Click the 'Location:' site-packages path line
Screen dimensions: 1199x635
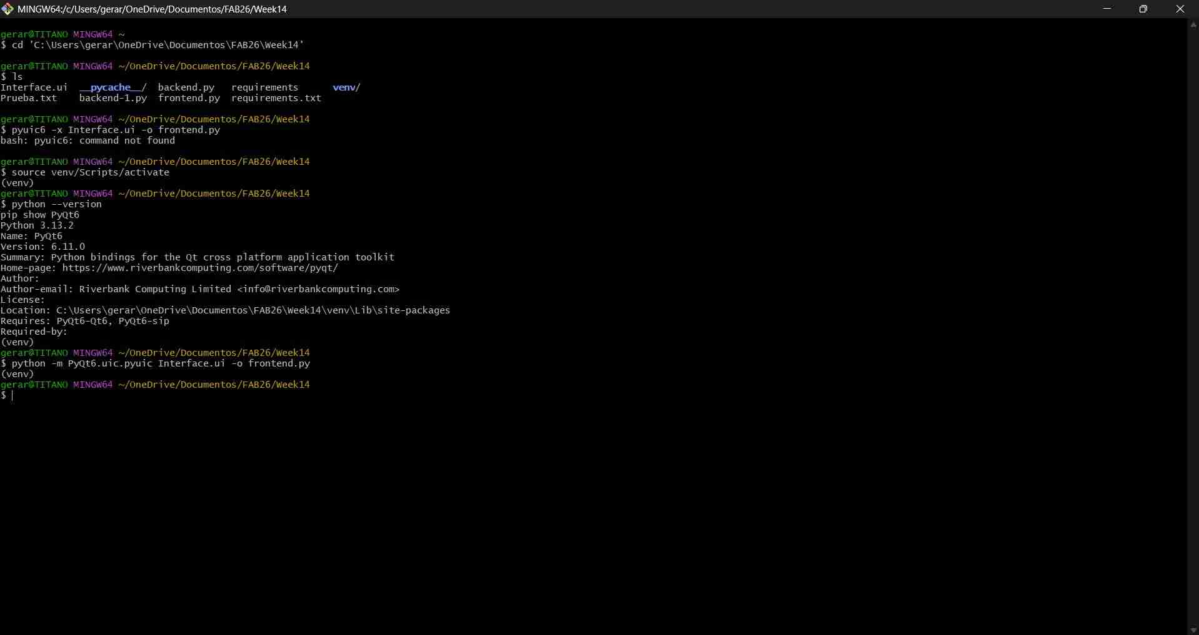pos(226,310)
